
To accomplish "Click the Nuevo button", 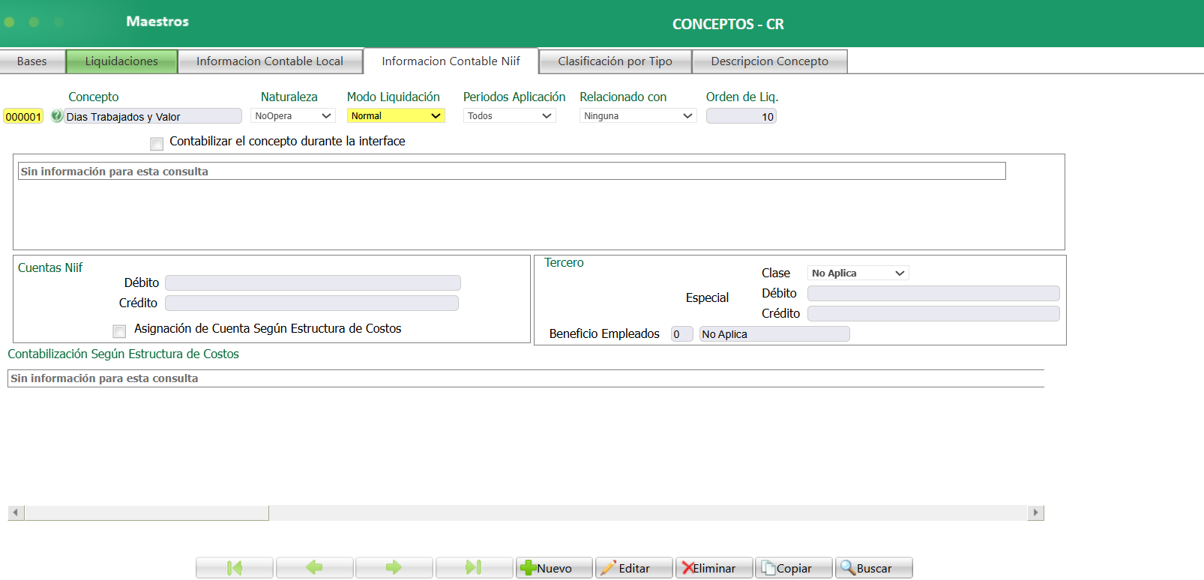I will pos(554,568).
